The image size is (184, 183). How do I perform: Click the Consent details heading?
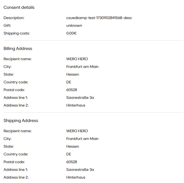tap(19, 8)
